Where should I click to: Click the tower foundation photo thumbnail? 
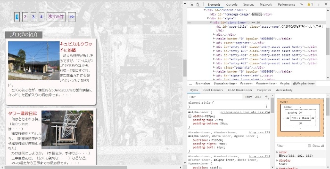click(67, 130)
